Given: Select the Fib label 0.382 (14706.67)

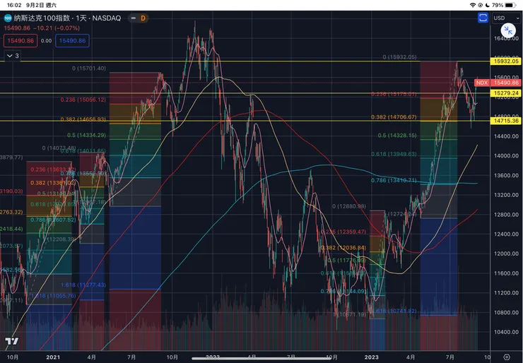Looking at the screenshot, I should click(394, 117).
